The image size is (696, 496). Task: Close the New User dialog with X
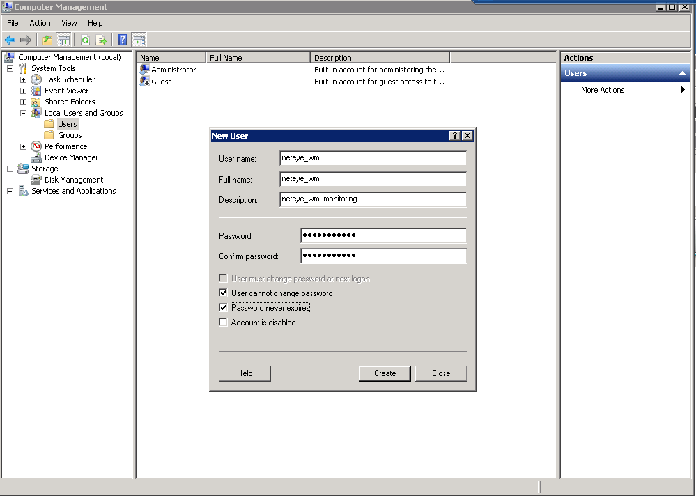[467, 136]
